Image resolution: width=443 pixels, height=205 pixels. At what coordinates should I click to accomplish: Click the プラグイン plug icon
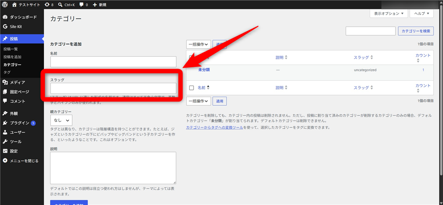5,123
